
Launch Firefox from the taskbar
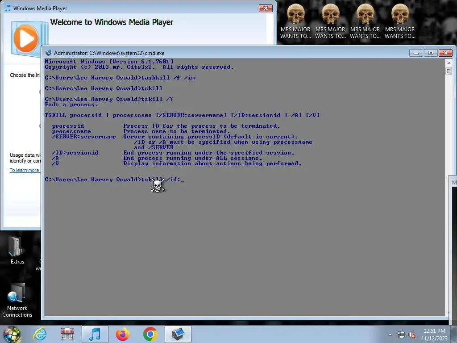[x=122, y=334]
